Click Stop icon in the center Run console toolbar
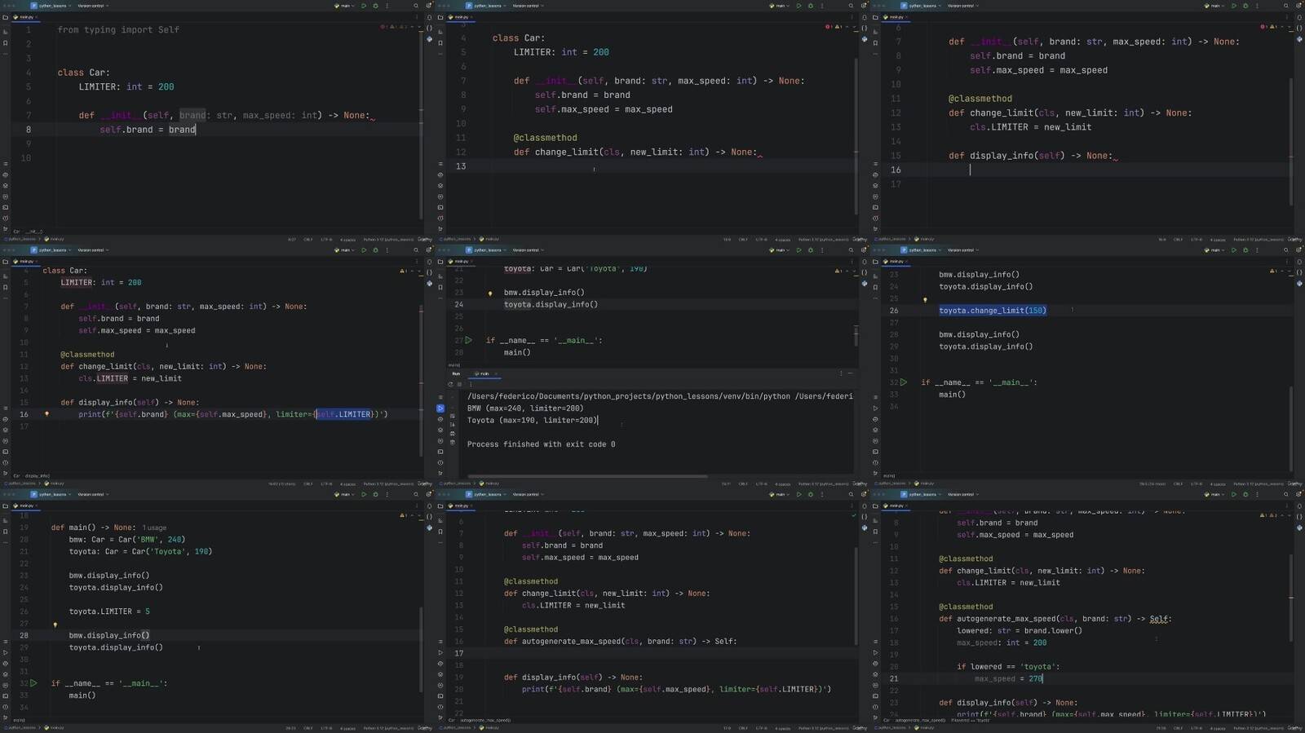Image resolution: width=1305 pixels, height=733 pixels. (x=459, y=384)
